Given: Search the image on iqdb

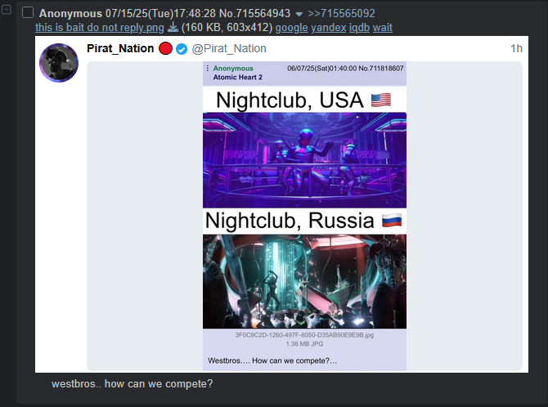Looking at the screenshot, I should click(x=359, y=28).
